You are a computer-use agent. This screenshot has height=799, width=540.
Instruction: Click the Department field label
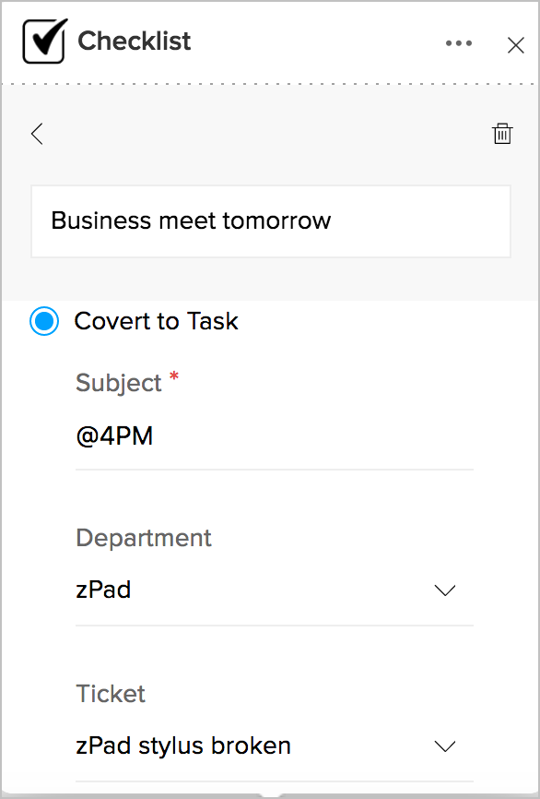point(144,538)
